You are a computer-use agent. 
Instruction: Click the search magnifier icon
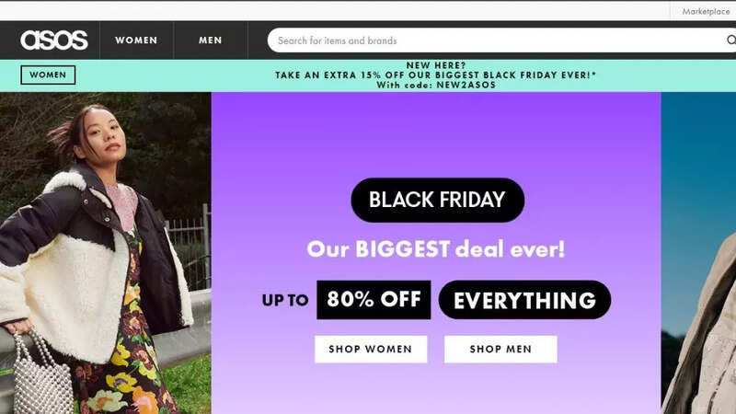(x=730, y=40)
